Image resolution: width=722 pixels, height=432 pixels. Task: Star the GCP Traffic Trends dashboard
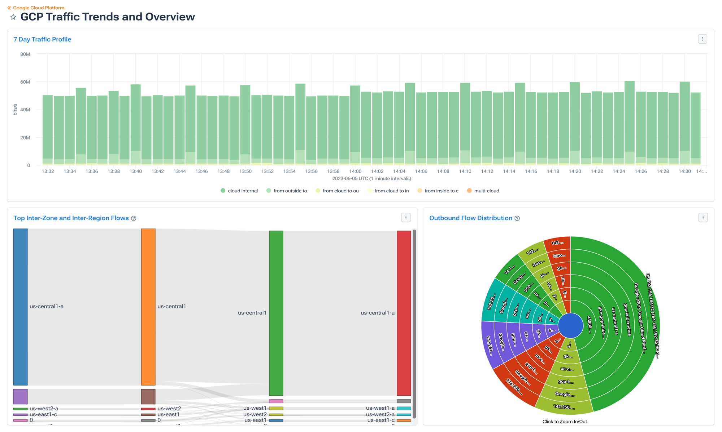click(13, 17)
